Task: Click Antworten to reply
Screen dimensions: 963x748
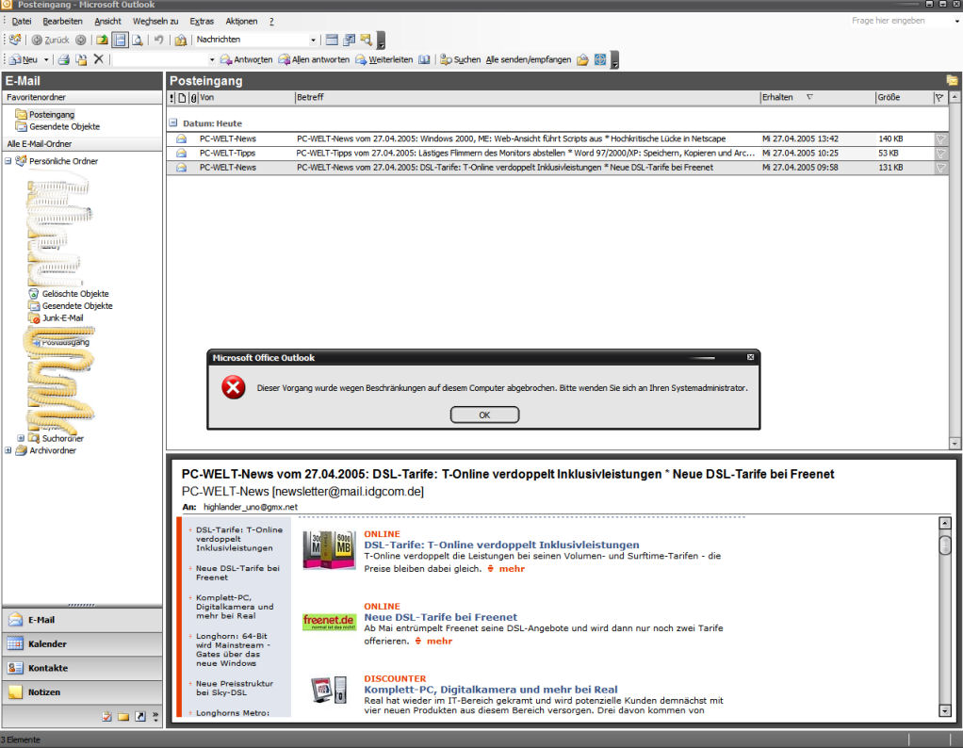Action: 246,59
